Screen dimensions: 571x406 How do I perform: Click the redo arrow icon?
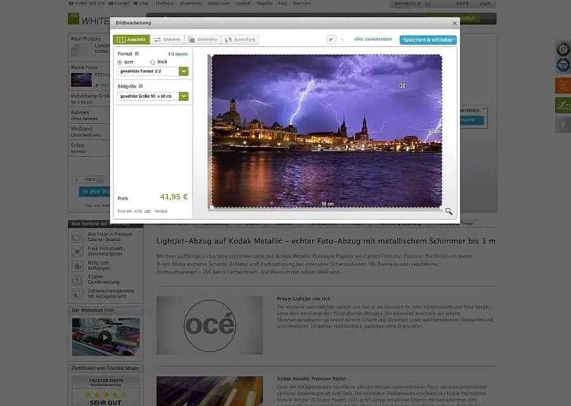(341, 40)
